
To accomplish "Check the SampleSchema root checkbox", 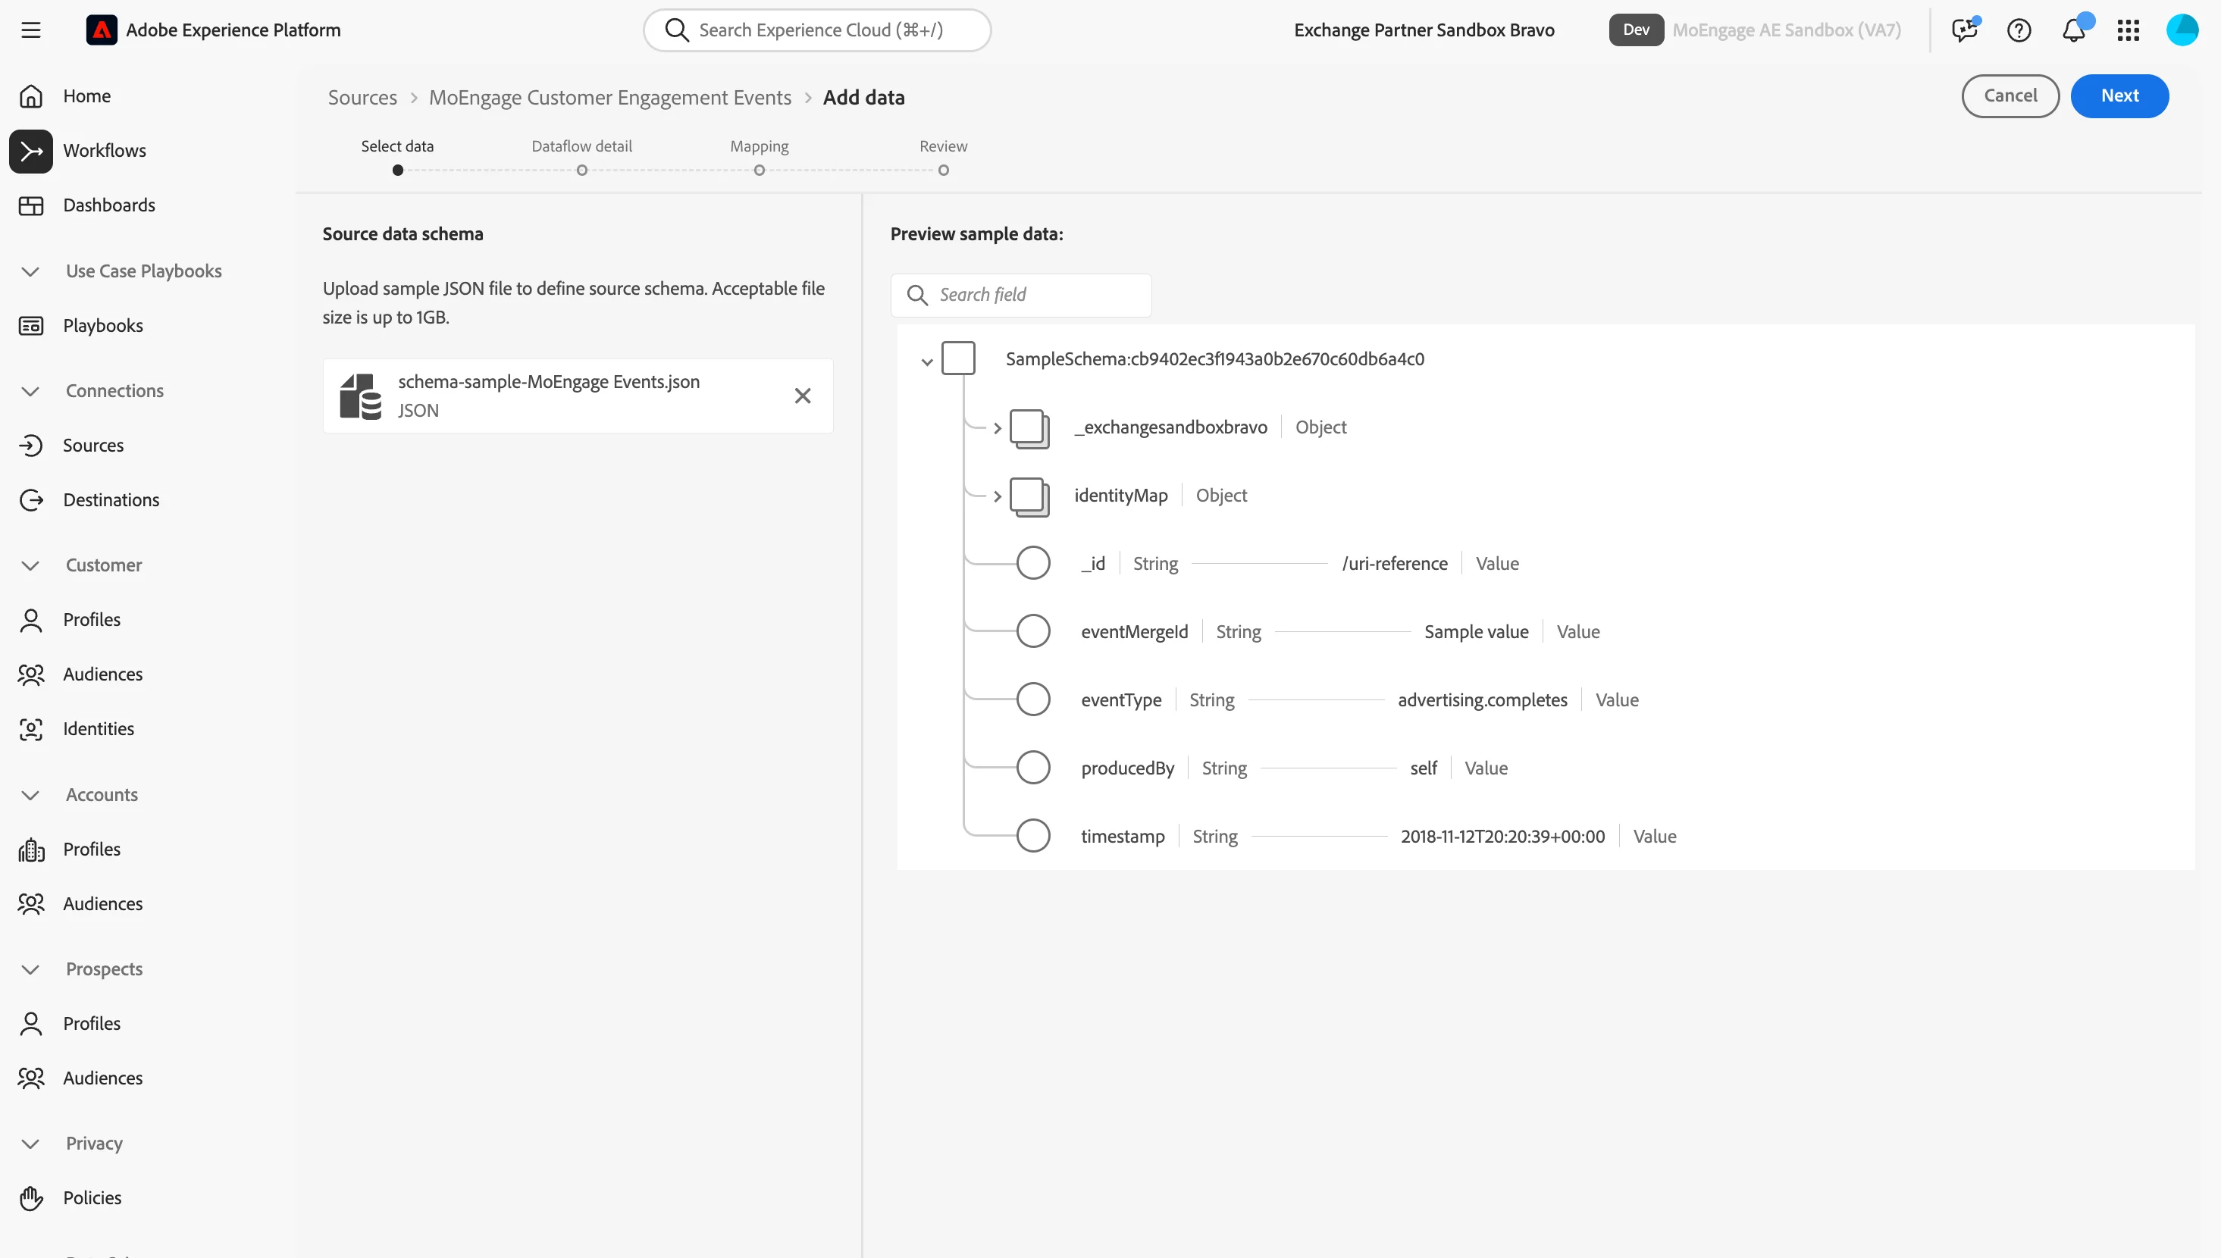I will click(958, 358).
